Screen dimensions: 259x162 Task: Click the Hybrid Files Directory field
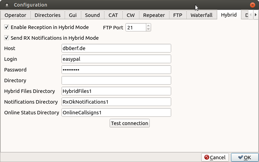coord(116,91)
